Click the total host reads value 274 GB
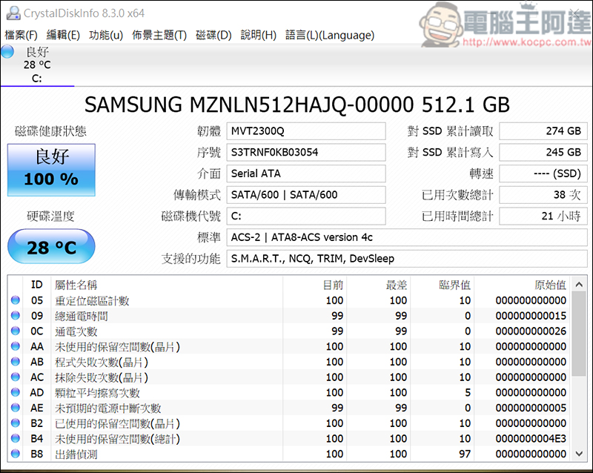593x473 pixels. pos(543,131)
